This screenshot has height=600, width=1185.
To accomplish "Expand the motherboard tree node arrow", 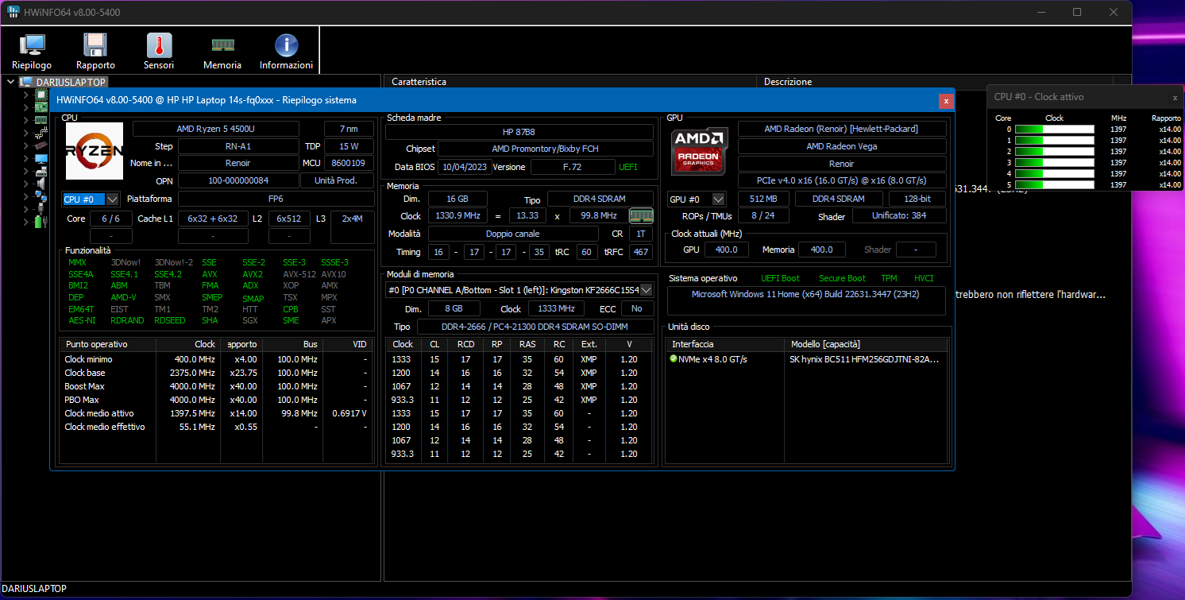I will pos(25,107).
